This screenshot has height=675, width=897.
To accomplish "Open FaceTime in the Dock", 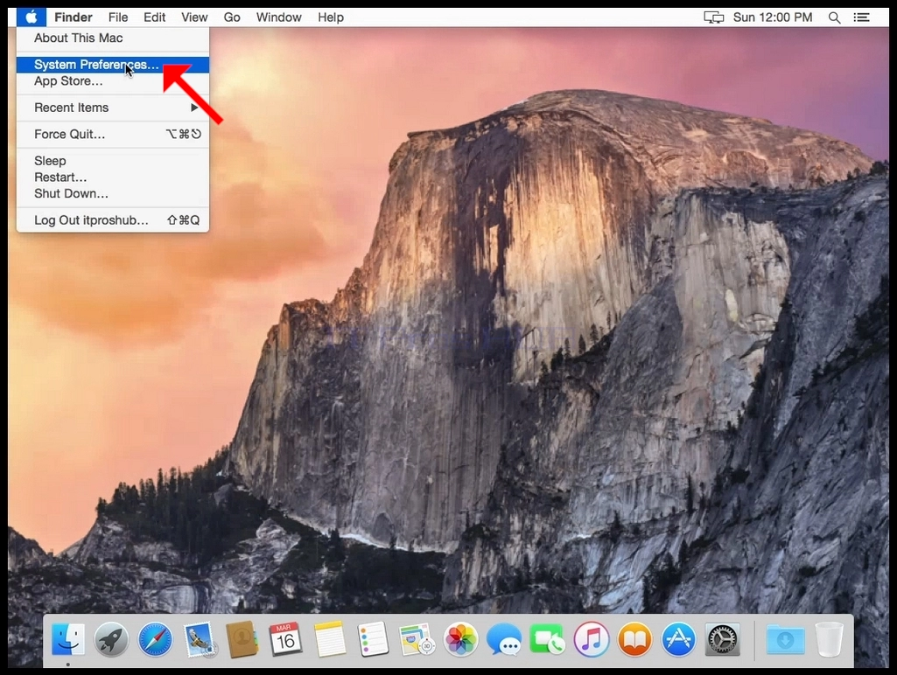I will (548, 639).
